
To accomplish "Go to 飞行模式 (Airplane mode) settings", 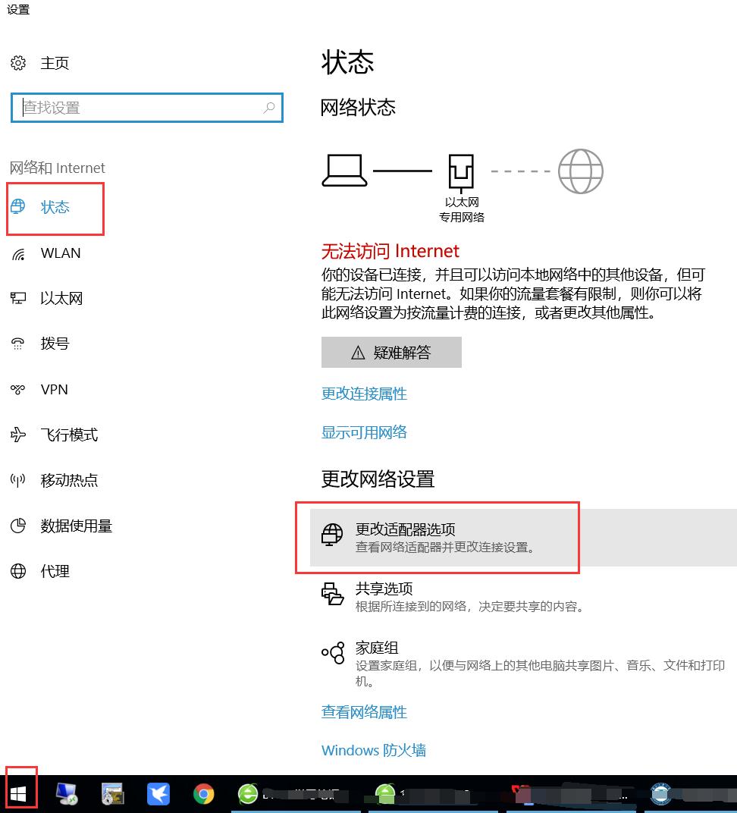I will [x=68, y=435].
